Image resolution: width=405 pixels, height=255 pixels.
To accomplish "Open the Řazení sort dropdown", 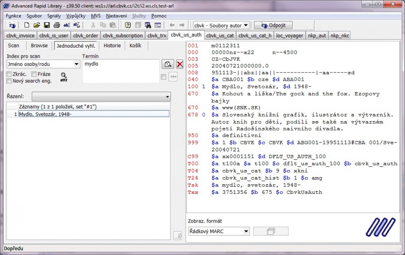I will point(167,97).
